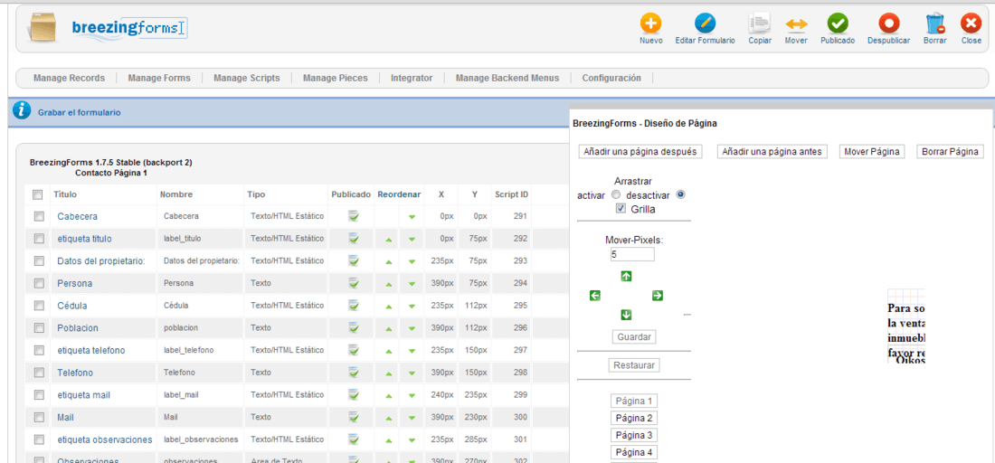The height and width of the screenshot is (463, 995).
Task: Move Cédula row down in order
Action: tap(412, 307)
